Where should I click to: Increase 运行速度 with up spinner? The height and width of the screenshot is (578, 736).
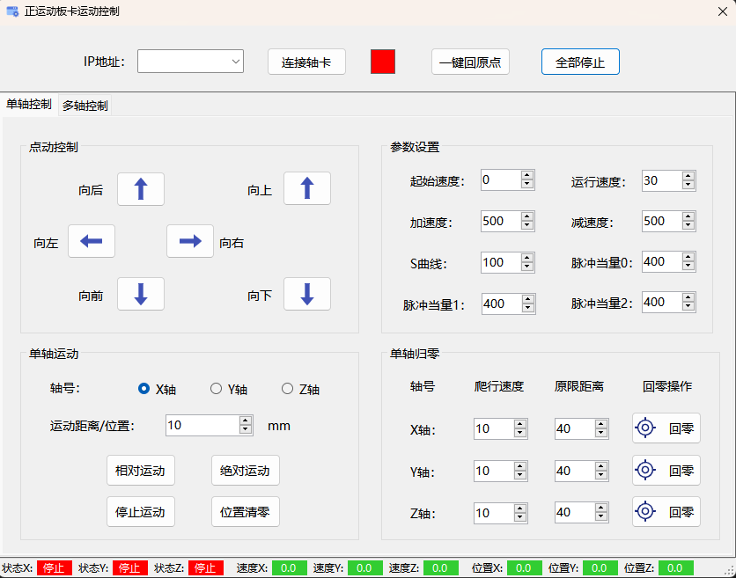pyautogui.click(x=688, y=177)
